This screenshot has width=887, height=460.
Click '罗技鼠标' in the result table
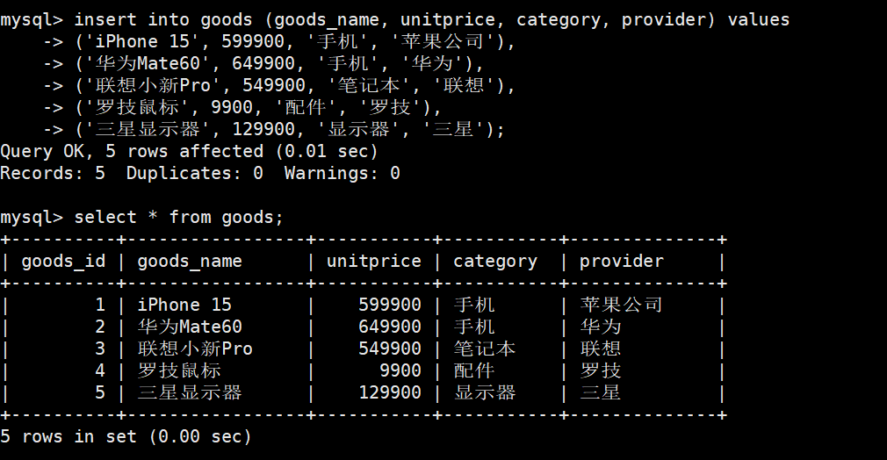coord(179,371)
